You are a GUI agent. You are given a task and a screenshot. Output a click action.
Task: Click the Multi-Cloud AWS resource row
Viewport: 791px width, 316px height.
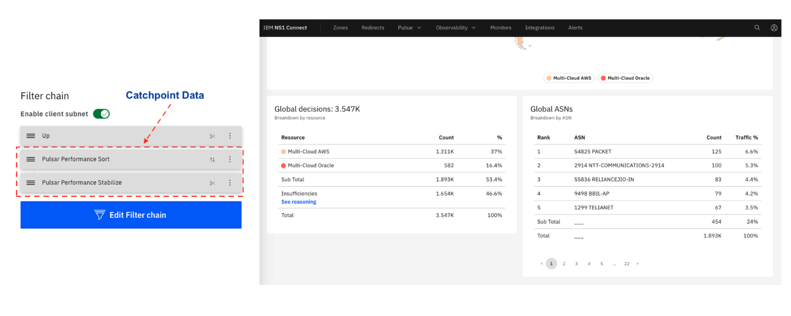point(392,152)
